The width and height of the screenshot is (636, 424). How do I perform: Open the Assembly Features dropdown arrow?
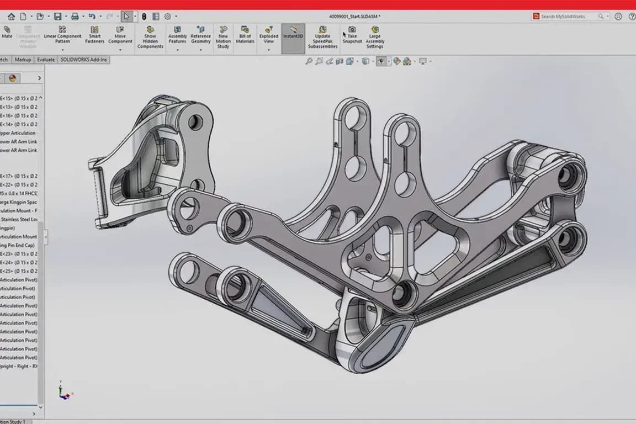tap(177, 50)
